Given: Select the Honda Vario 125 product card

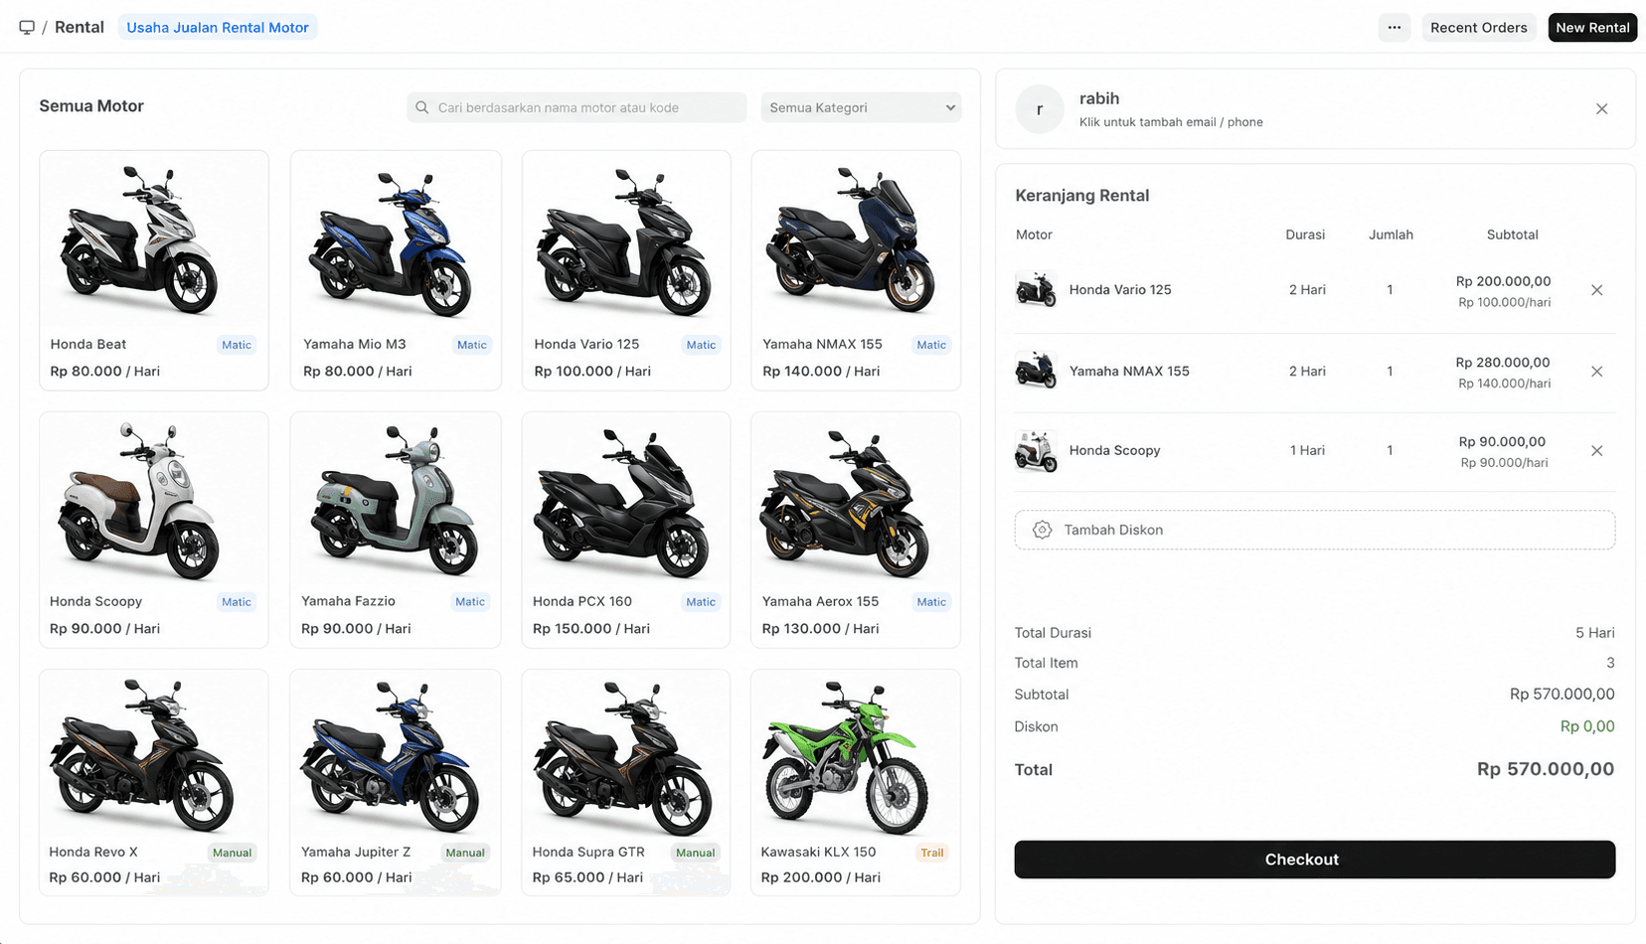Looking at the screenshot, I should click(626, 270).
